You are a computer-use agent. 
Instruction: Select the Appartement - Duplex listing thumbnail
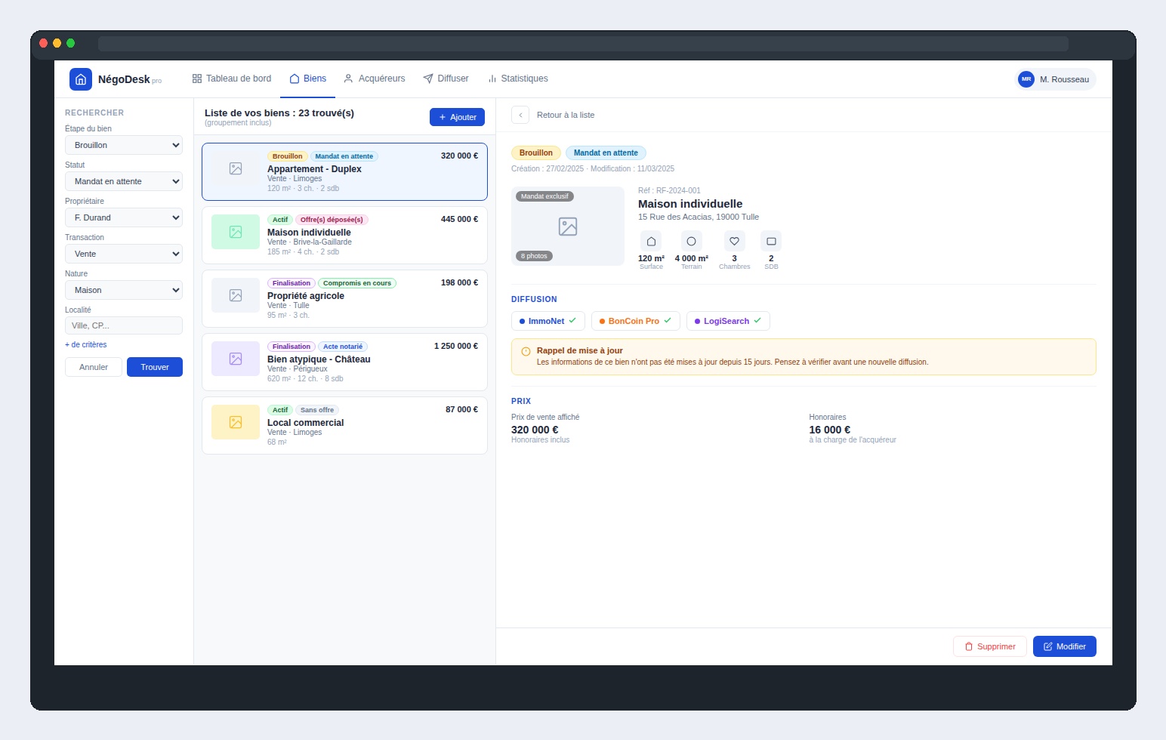(236, 168)
